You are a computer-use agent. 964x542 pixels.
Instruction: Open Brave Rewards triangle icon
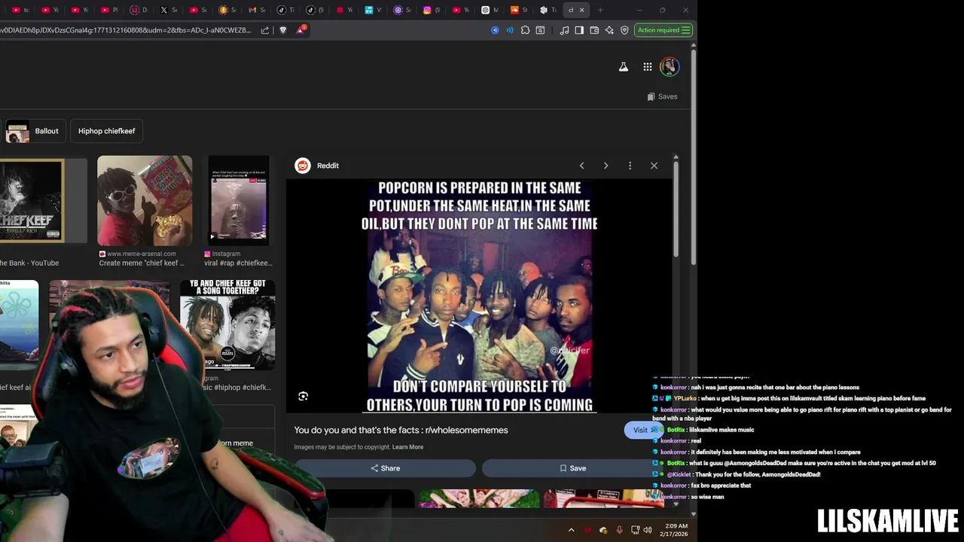300,30
